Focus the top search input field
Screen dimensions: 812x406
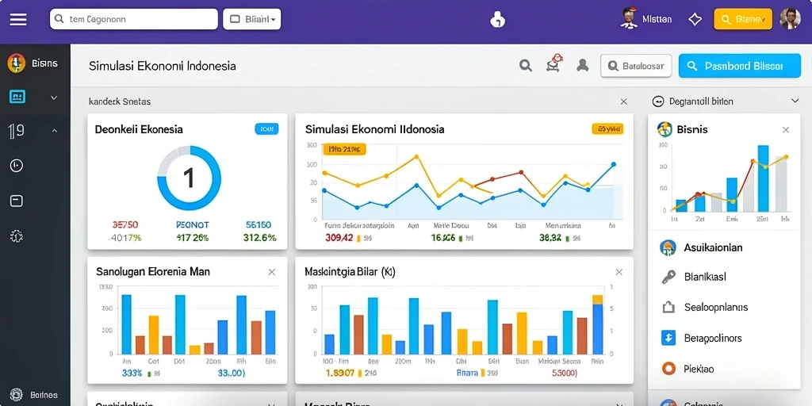(133, 19)
